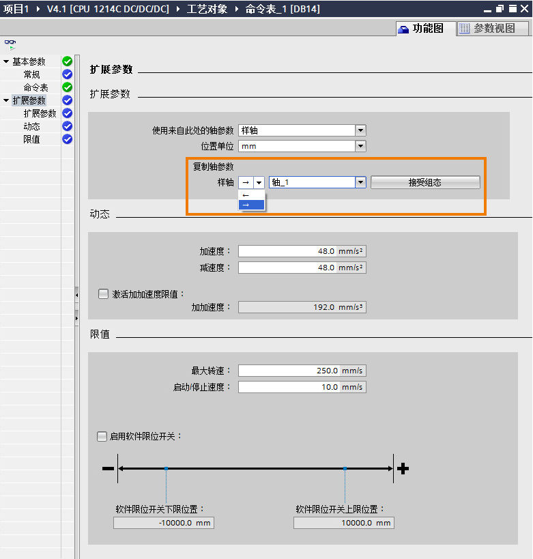Click blue status icon beside 限值
This screenshot has height=559, width=533.
pos(67,139)
